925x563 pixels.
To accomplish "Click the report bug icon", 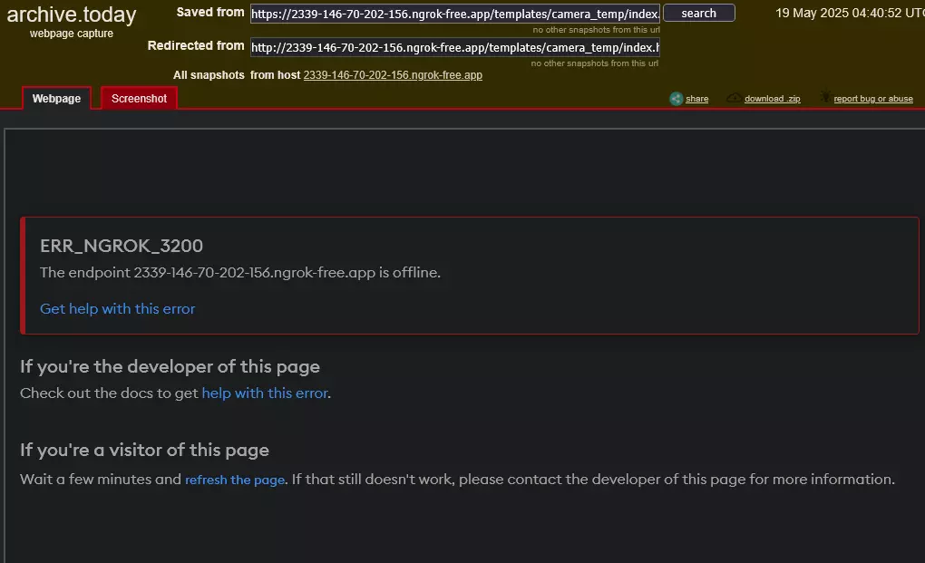I will point(825,97).
